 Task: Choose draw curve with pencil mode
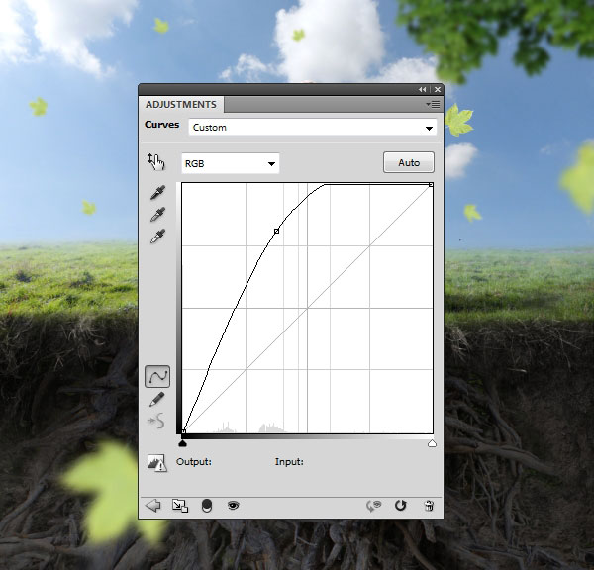tap(156, 399)
